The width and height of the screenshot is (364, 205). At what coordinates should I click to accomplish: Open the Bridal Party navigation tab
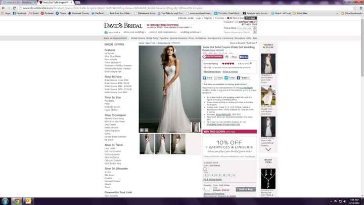coord(152,38)
